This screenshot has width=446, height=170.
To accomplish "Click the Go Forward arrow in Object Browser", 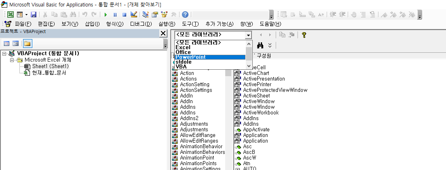I will 270,35.
